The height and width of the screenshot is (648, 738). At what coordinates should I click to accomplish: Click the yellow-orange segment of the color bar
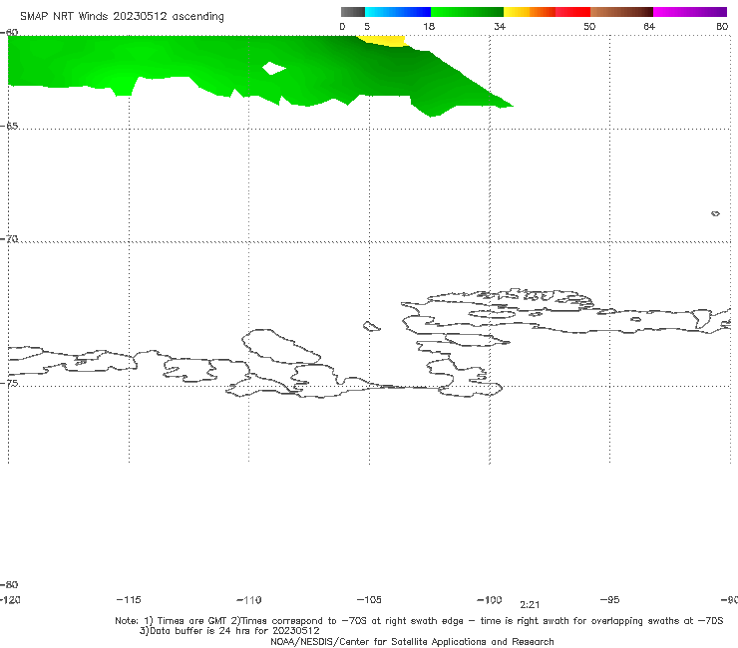(x=530, y=12)
